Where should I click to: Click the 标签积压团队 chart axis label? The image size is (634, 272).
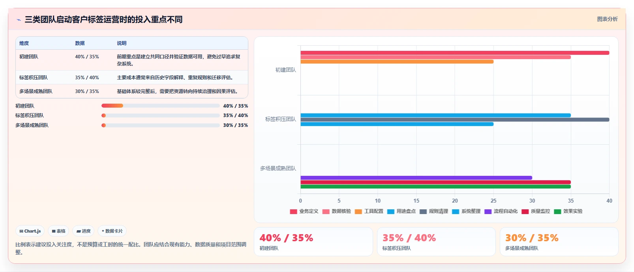(x=280, y=119)
